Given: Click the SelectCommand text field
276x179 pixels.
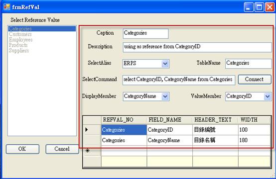Looking at the screenshot, I should pos(179,80).
